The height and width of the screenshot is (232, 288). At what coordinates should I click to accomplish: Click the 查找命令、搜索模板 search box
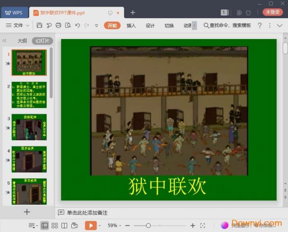click(x=228, y=26)
